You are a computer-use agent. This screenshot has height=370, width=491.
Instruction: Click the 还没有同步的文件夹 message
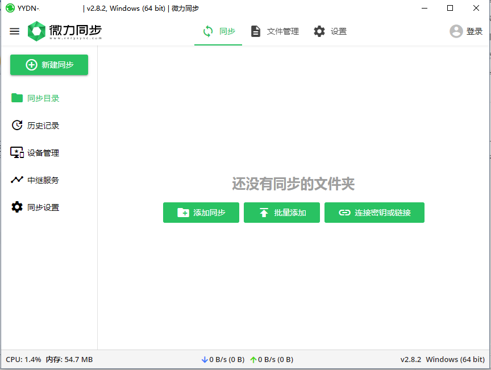coord(293,184)
